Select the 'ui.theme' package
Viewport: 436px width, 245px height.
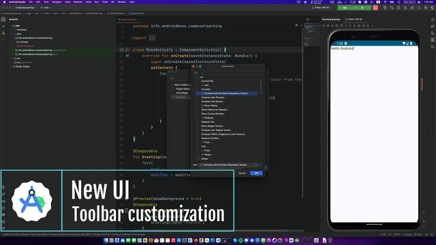24,42
